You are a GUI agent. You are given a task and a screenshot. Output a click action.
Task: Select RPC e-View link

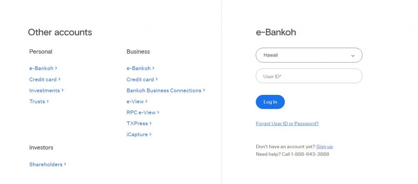click(x=143, y=112)
